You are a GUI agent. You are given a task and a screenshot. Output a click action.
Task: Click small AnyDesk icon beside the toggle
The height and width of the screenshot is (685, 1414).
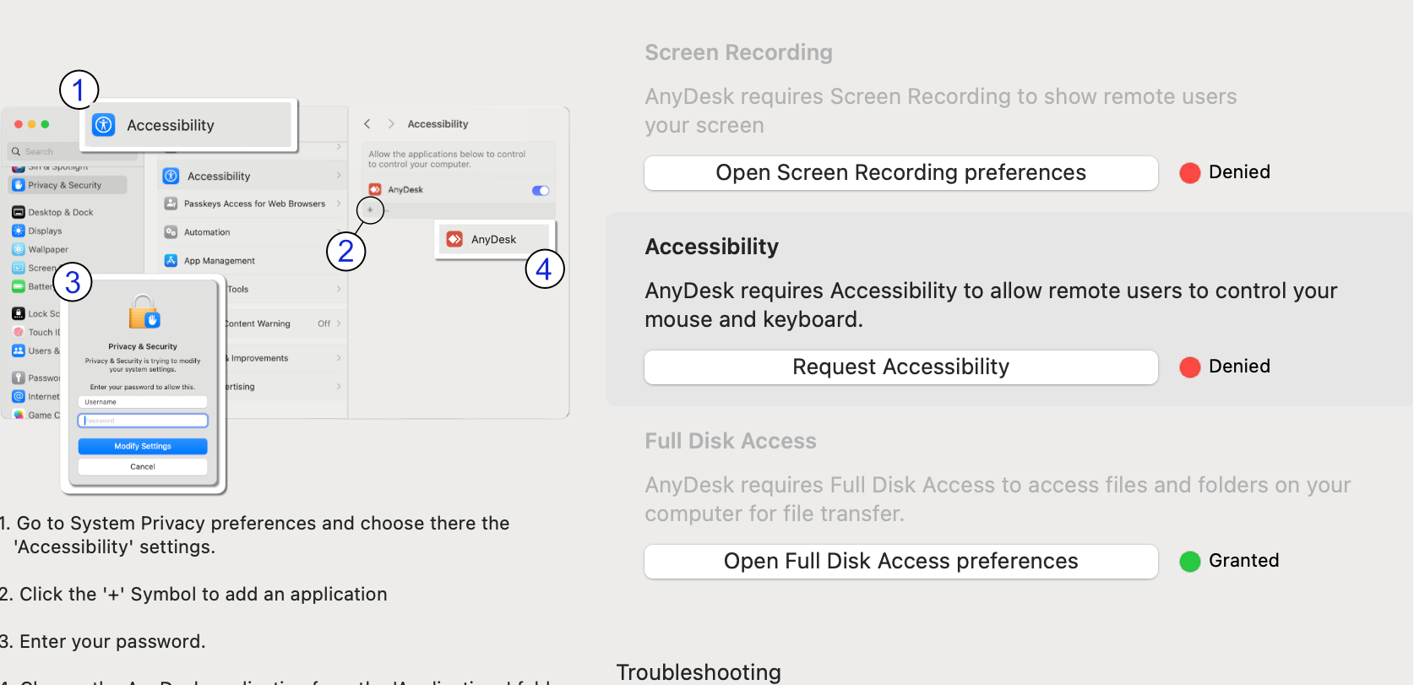tap(375, 190)
